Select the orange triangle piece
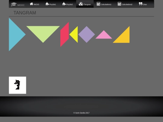Screen dimensions: 163x122 [124, 37]
